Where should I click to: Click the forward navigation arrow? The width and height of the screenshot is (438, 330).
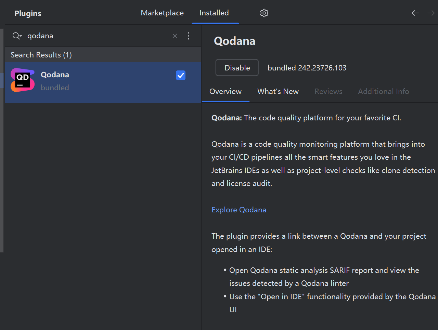tap(431, 13)
